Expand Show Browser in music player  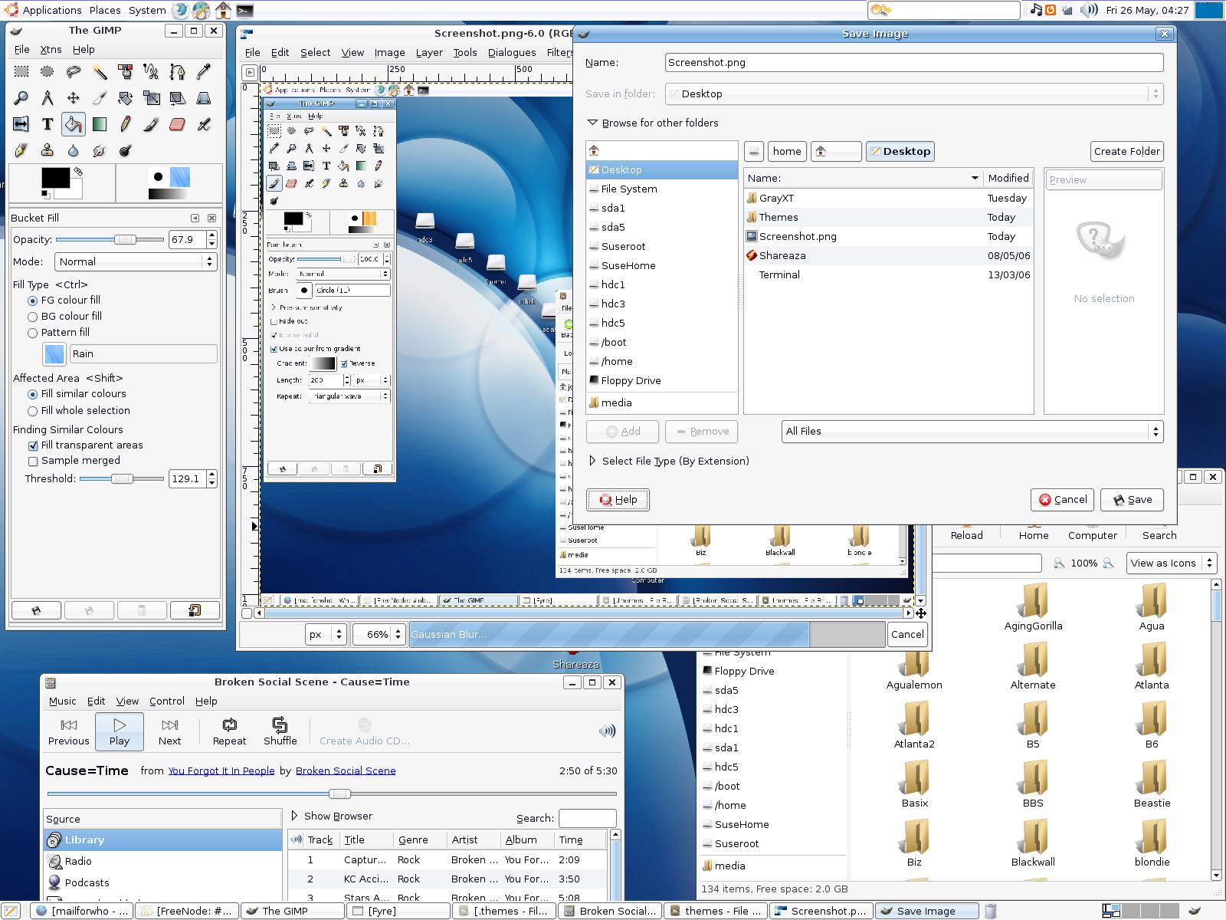click(x=332, y=816)
